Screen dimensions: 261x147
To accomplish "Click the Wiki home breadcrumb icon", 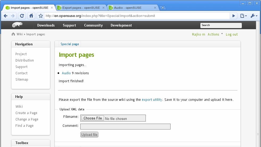I will tap(13, 34).
